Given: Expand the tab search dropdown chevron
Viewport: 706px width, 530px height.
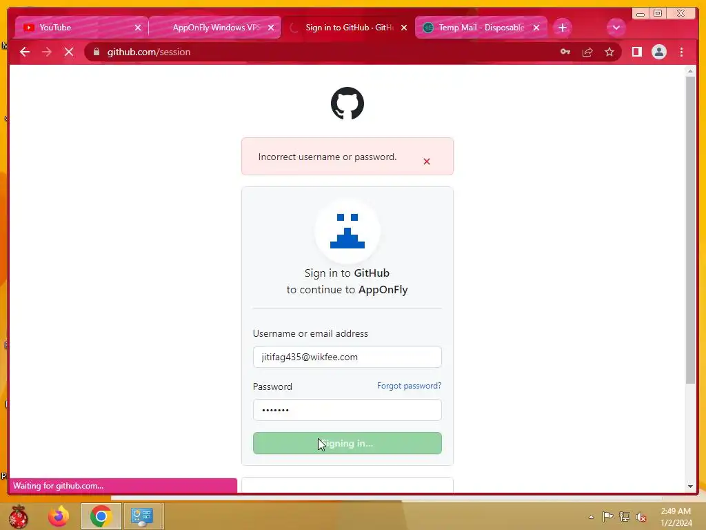Looking at the screenshot, I should point(616,28).
